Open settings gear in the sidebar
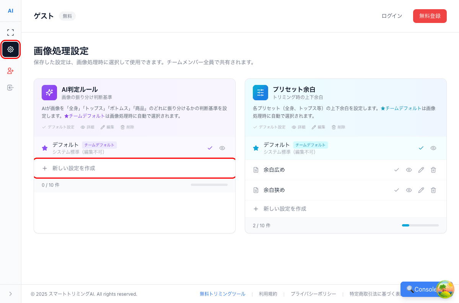This screenshot has height=303, width=459. point(10,49)
